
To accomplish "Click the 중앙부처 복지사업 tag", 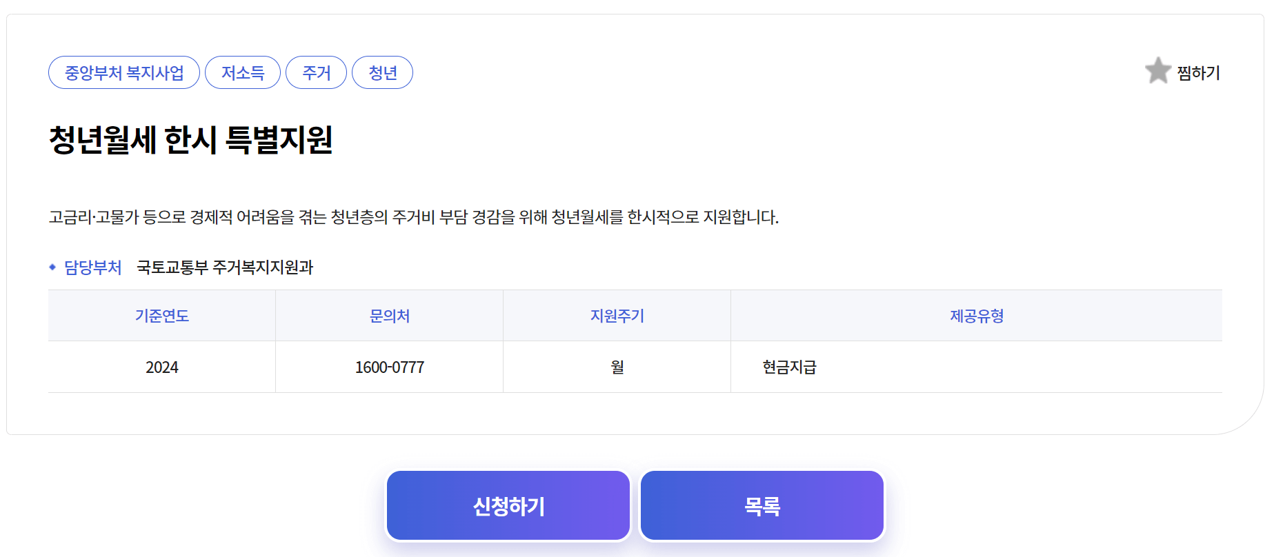I will coord(124,72).
